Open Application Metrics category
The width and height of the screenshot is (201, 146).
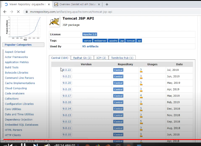click(x=17, y=62)
